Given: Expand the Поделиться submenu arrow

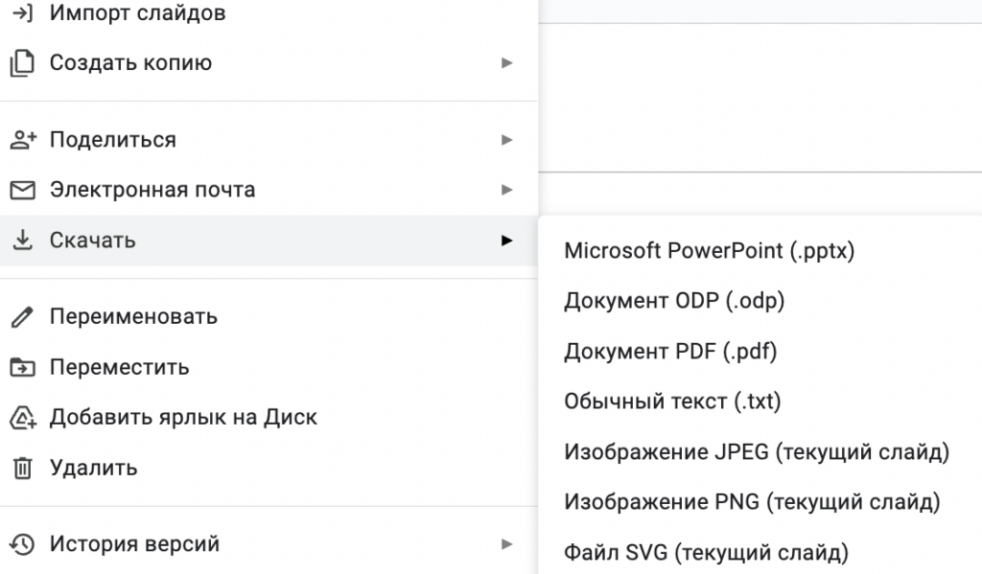Looking at the screenshot, I should click(509, 139).
